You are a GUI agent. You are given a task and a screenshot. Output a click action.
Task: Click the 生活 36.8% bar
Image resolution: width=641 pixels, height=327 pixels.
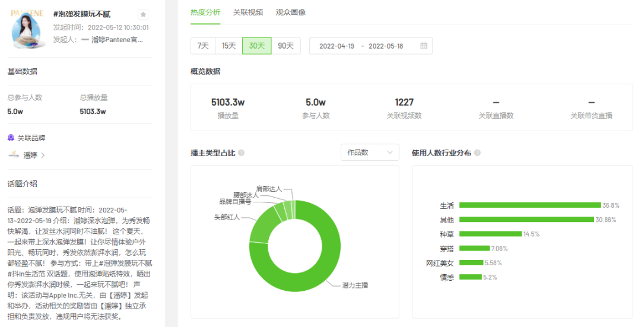pyautogui.click(x=530, y=205)
